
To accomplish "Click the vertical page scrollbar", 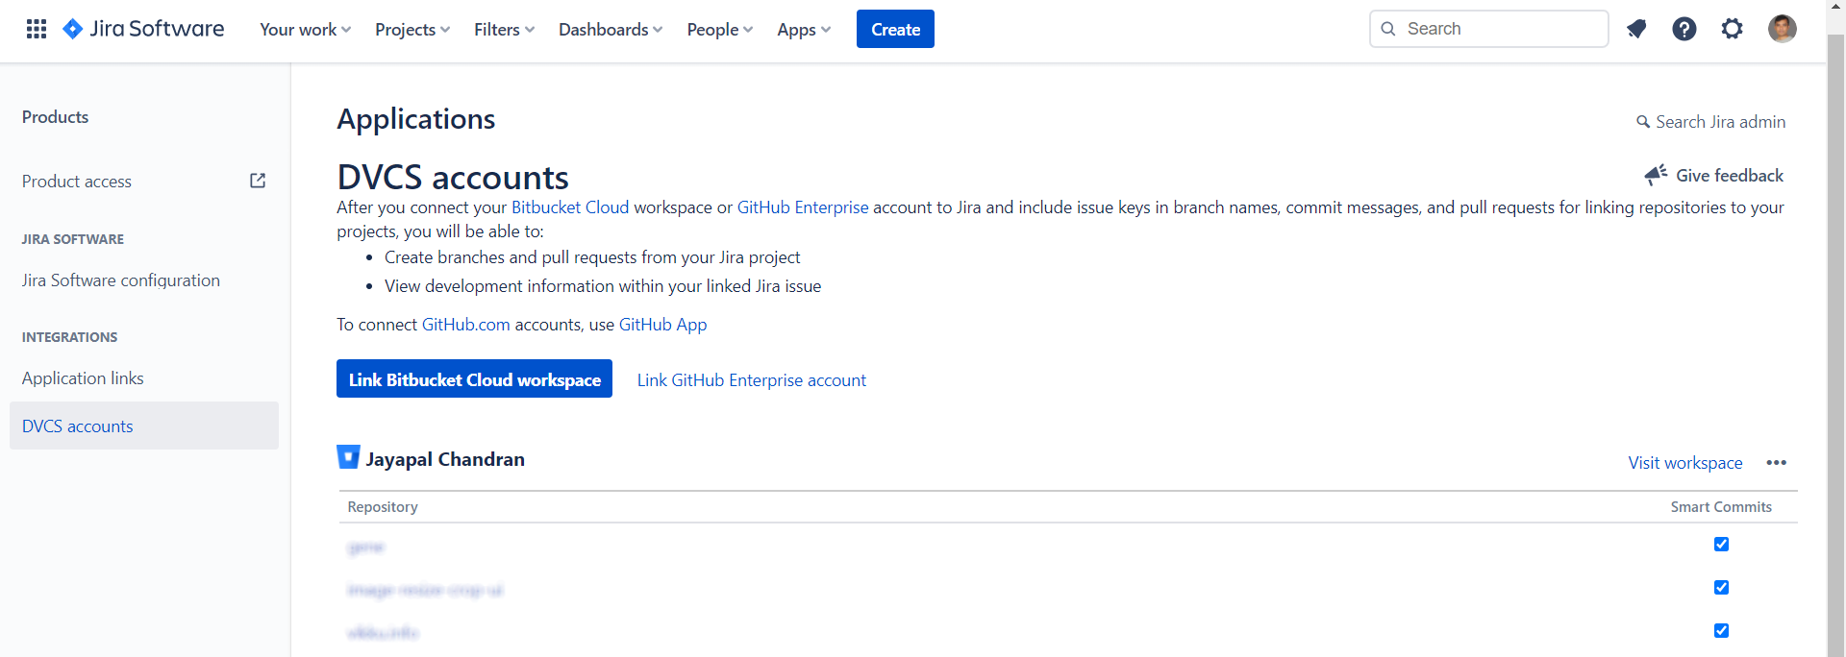I will 1835,346.
